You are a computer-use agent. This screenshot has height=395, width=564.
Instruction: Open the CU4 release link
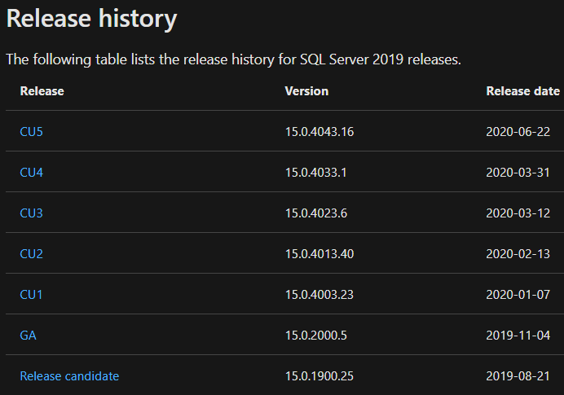click(x=31, y=173)
